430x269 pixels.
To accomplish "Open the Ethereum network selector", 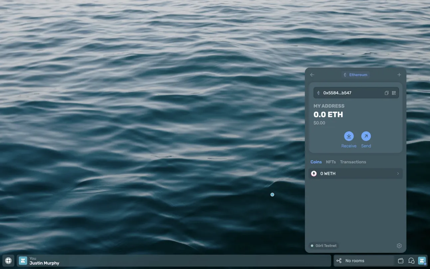I will point(355,75).
